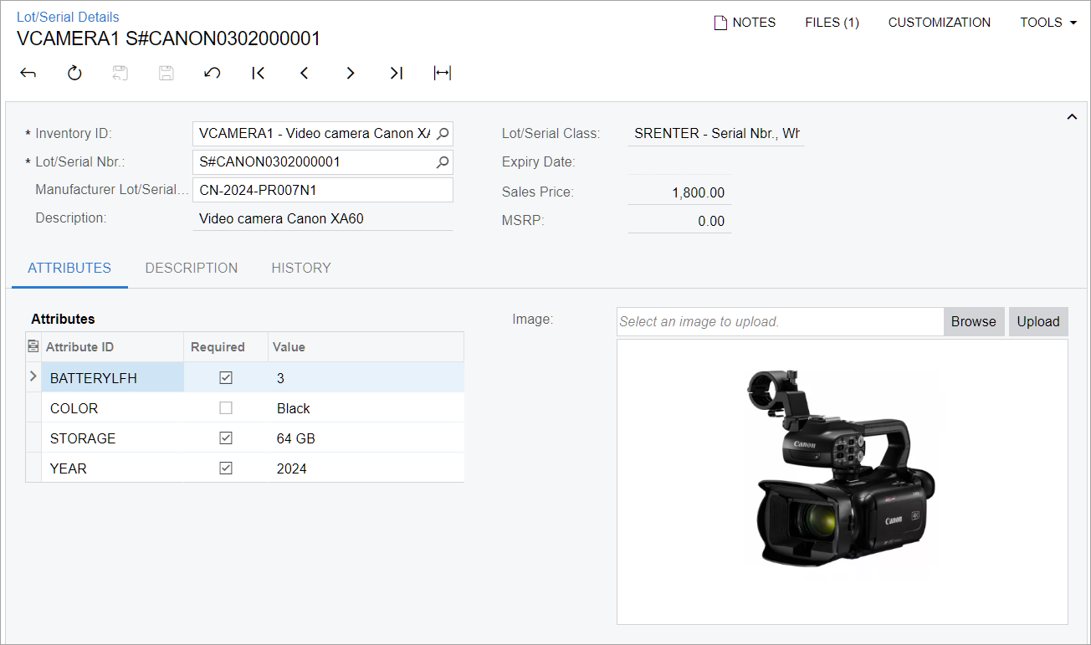Click the fit-to-width toolbar icon

click(443, 73)
